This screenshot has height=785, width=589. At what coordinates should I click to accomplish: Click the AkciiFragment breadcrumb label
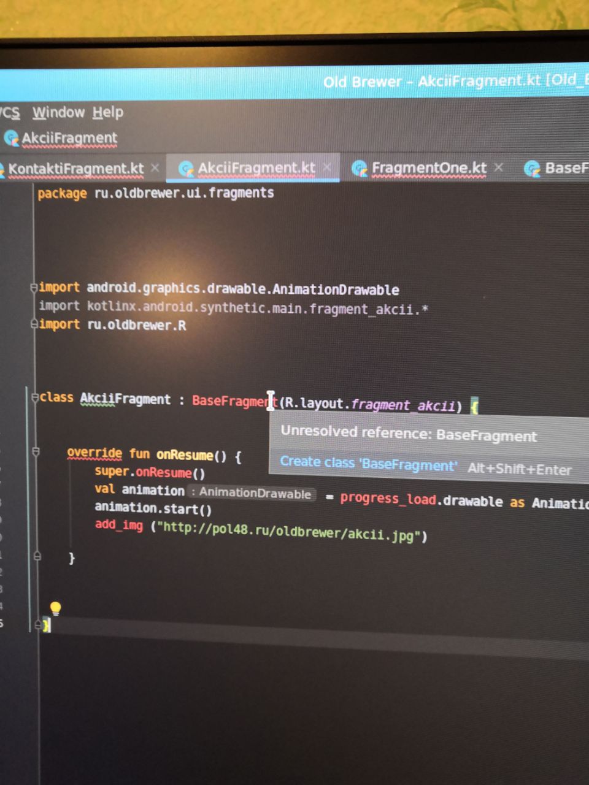(69, 139)
